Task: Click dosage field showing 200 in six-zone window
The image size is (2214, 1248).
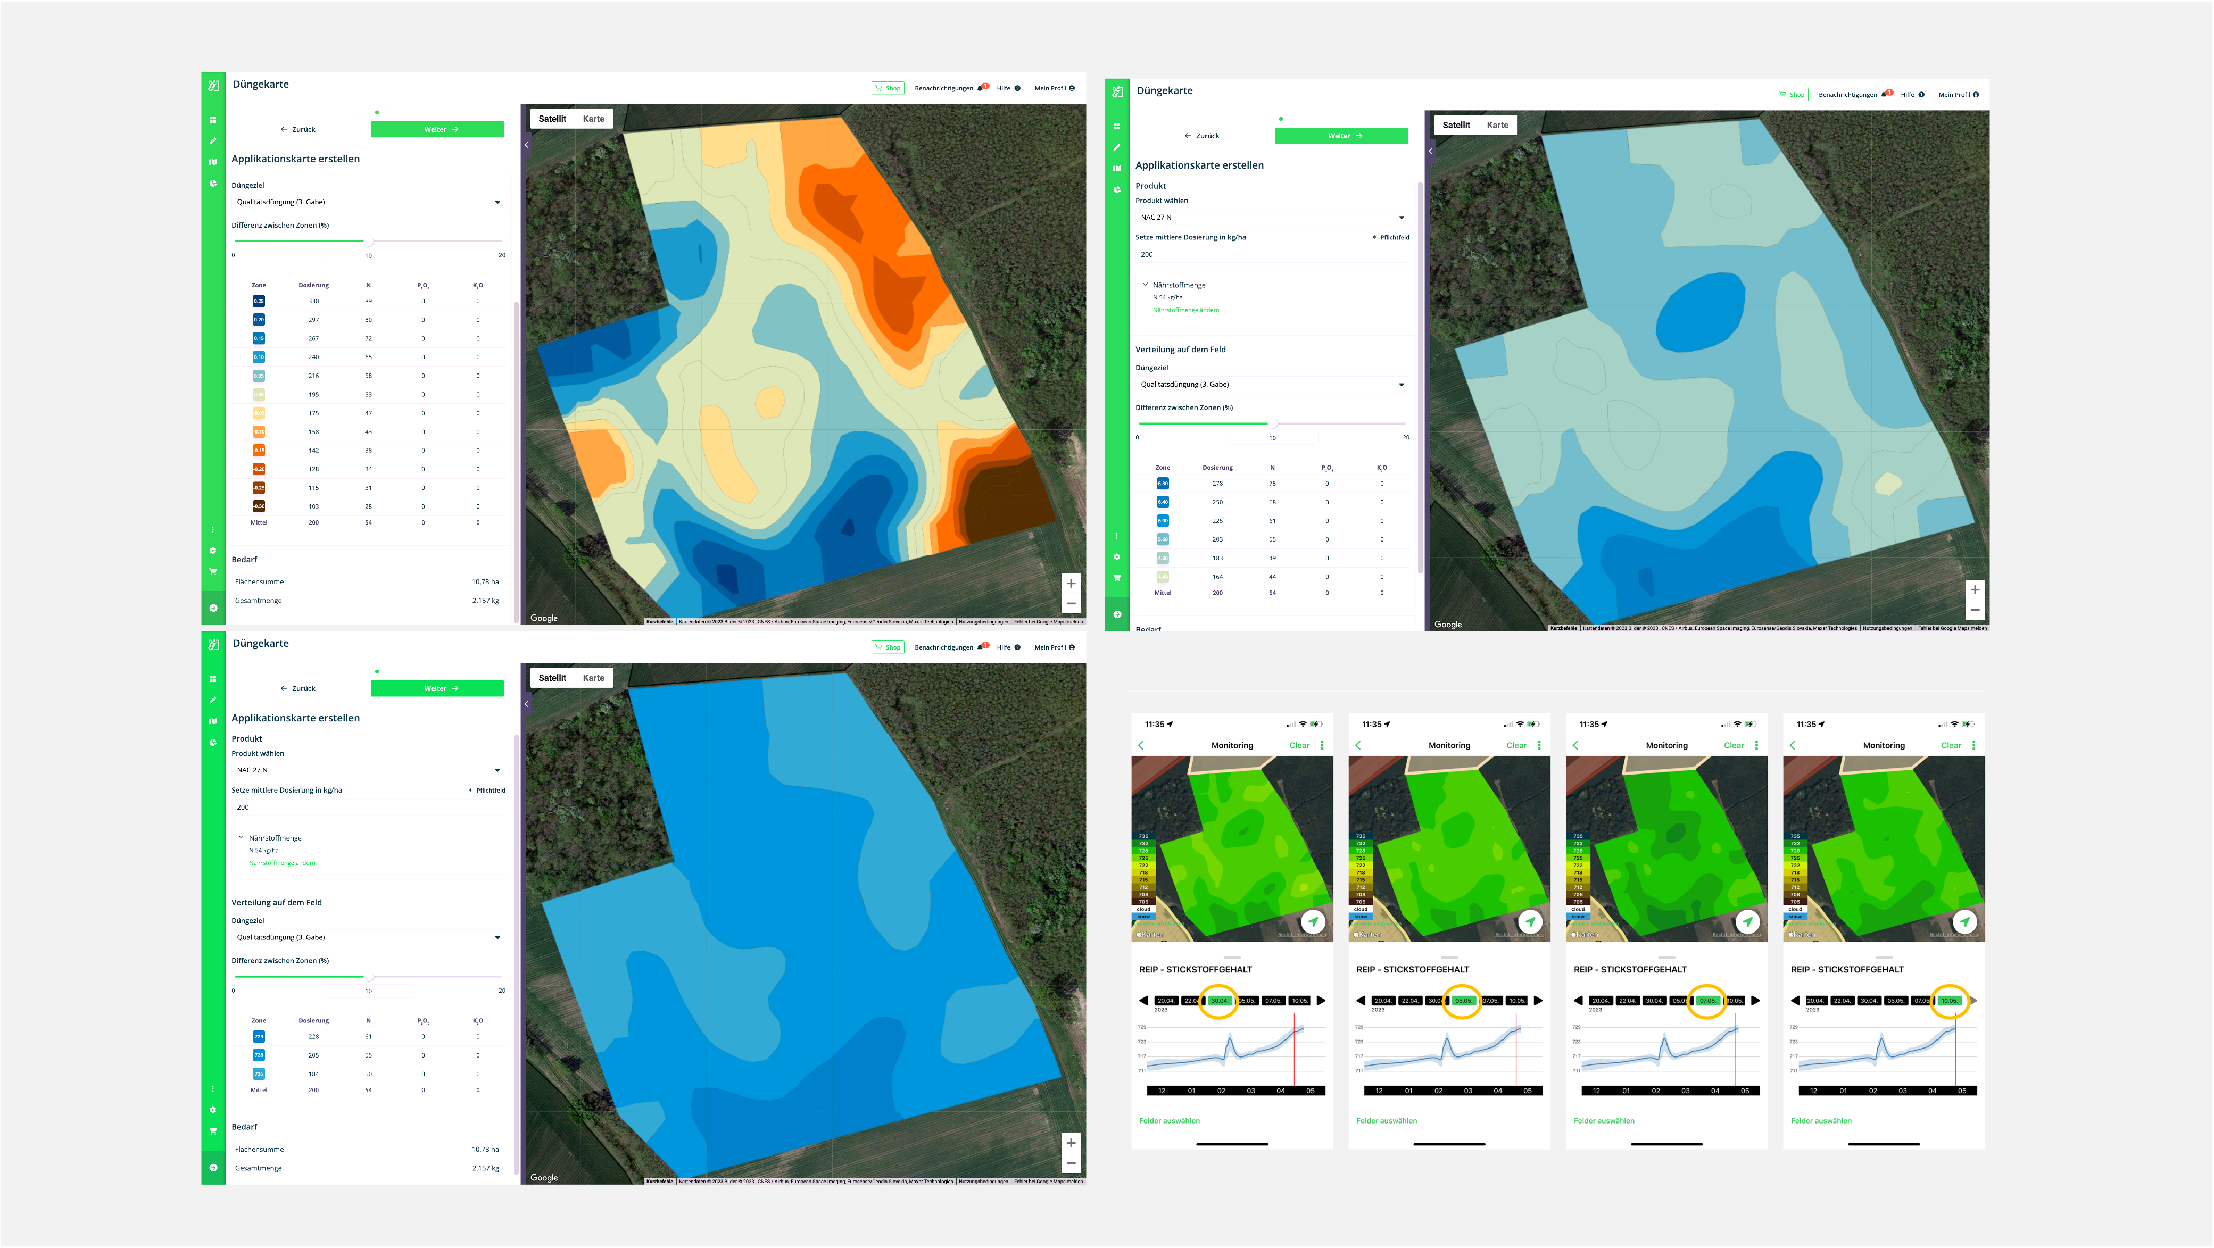Action: [1272, 254]
